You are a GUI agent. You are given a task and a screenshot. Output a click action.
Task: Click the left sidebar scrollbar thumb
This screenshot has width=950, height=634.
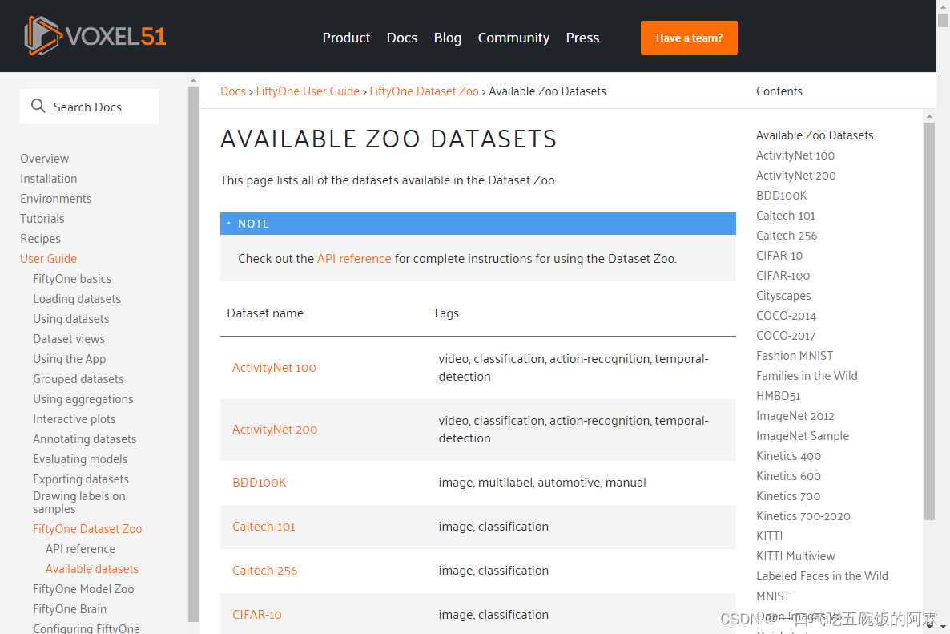193,354
